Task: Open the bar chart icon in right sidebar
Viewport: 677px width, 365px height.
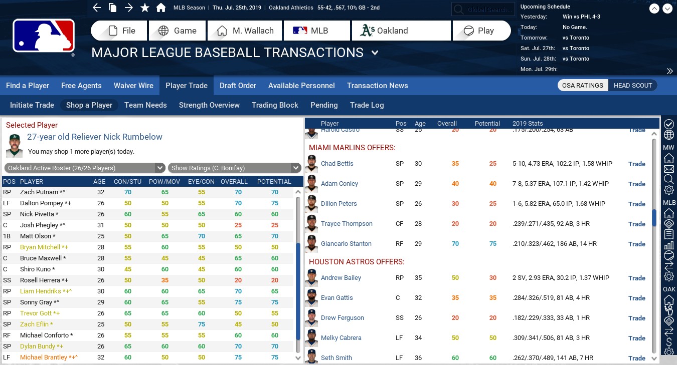Action: pyautogui.click(x=668, y=245)
